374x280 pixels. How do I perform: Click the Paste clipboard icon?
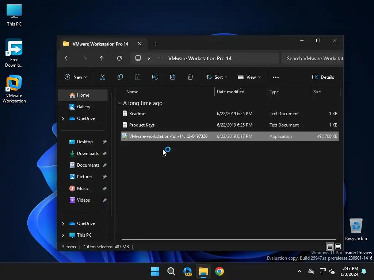coord(138,77)
